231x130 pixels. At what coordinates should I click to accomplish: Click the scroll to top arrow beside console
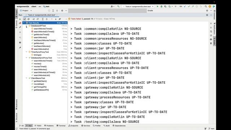[x=211, y=23]
